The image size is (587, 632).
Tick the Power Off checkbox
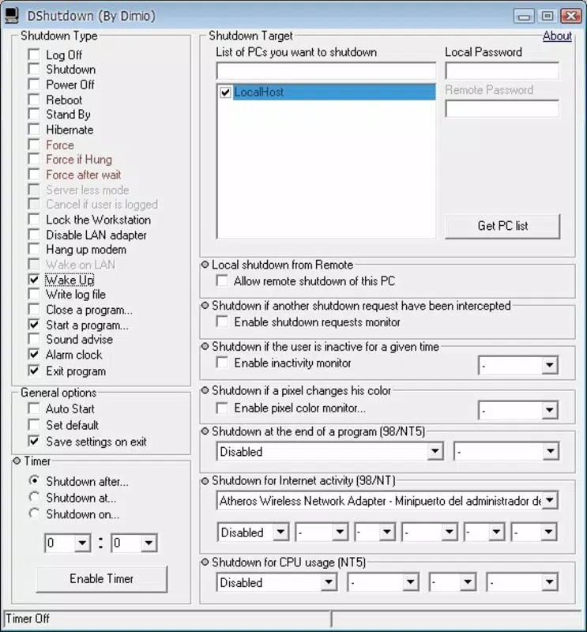34,85
